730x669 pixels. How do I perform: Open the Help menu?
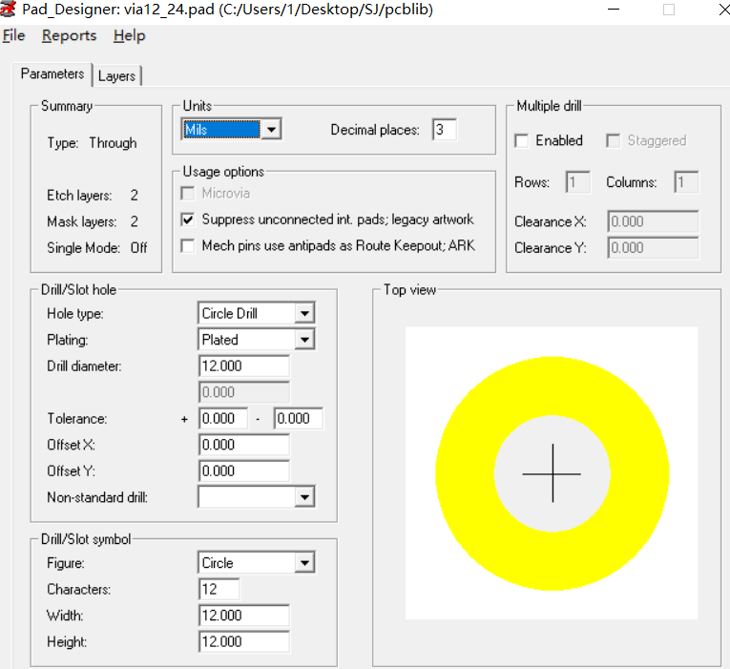click(x=130, y=36)
